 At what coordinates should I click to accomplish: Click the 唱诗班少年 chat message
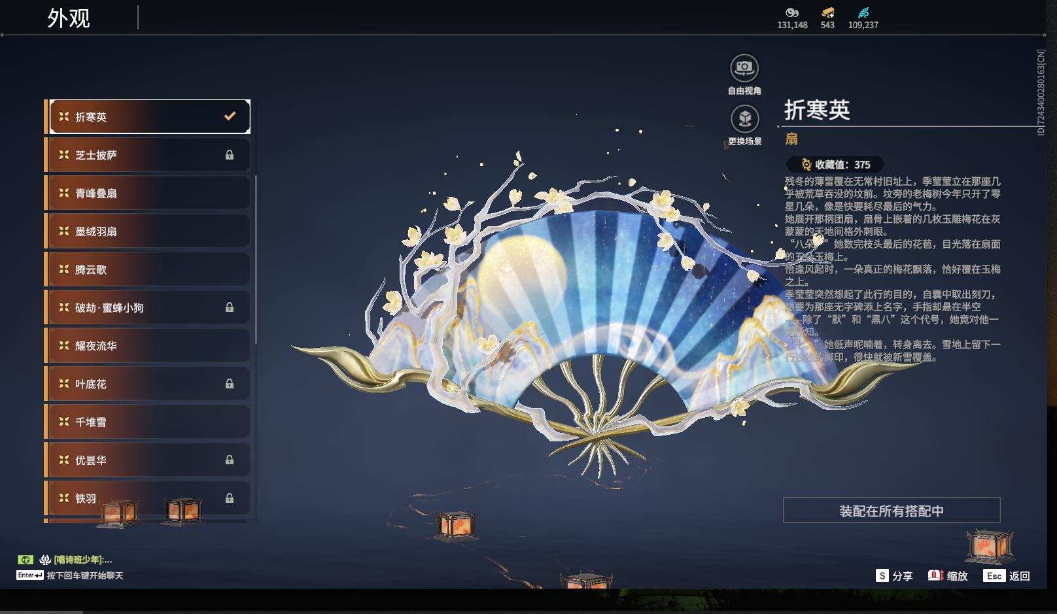click(83, 560)
